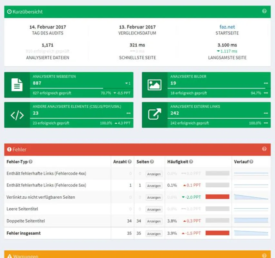Click the trend chart for Doppelte Seitentitel
Image resolution: width=275 pixels, height=258 pixels.
[x=251, y=220]
